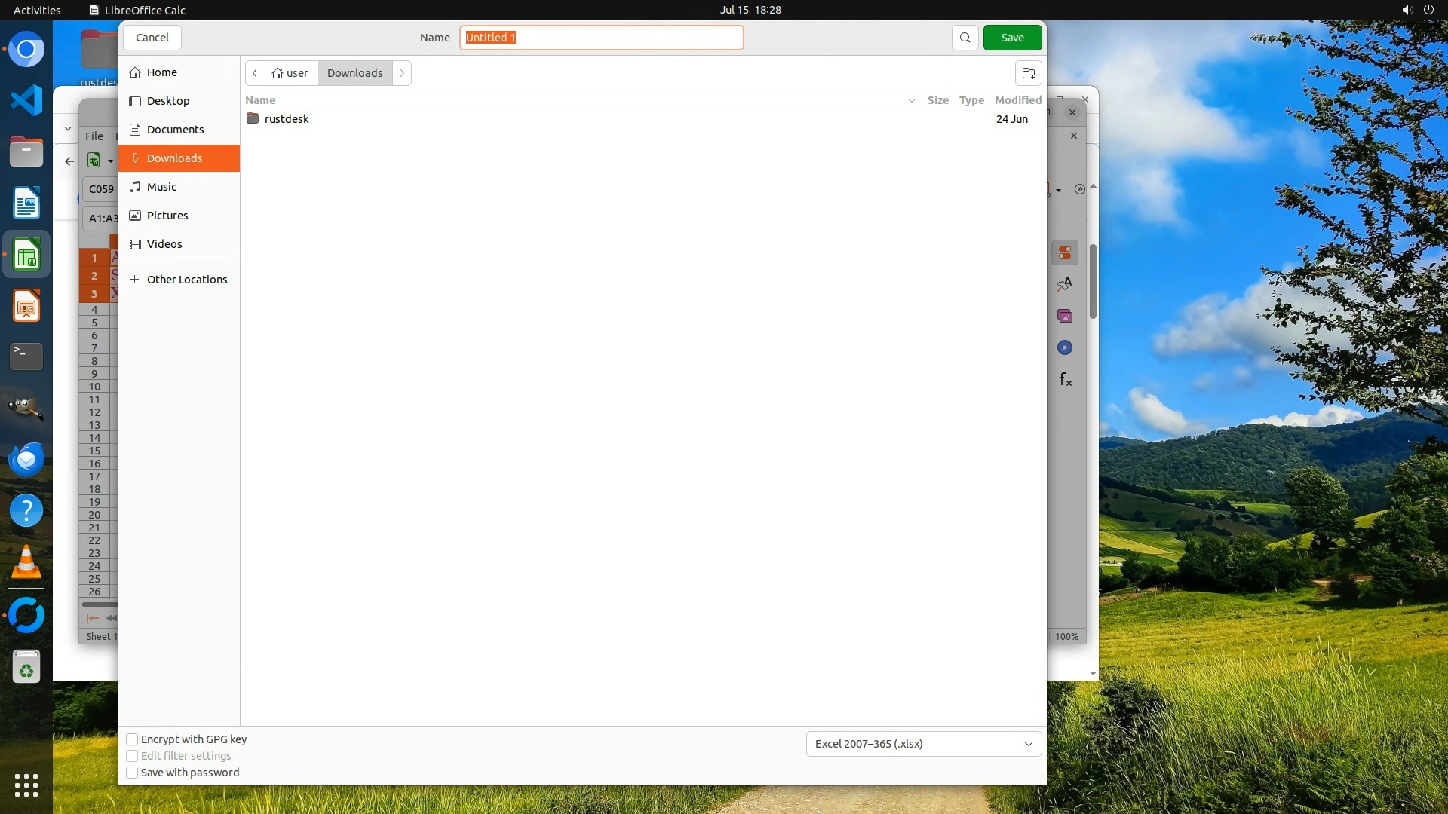Create a new folder with the folder icon
1448x814 pixels.
tap(1028, 73)
